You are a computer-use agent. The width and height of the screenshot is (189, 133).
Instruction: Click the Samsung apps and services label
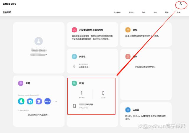[x=29, y=95]
